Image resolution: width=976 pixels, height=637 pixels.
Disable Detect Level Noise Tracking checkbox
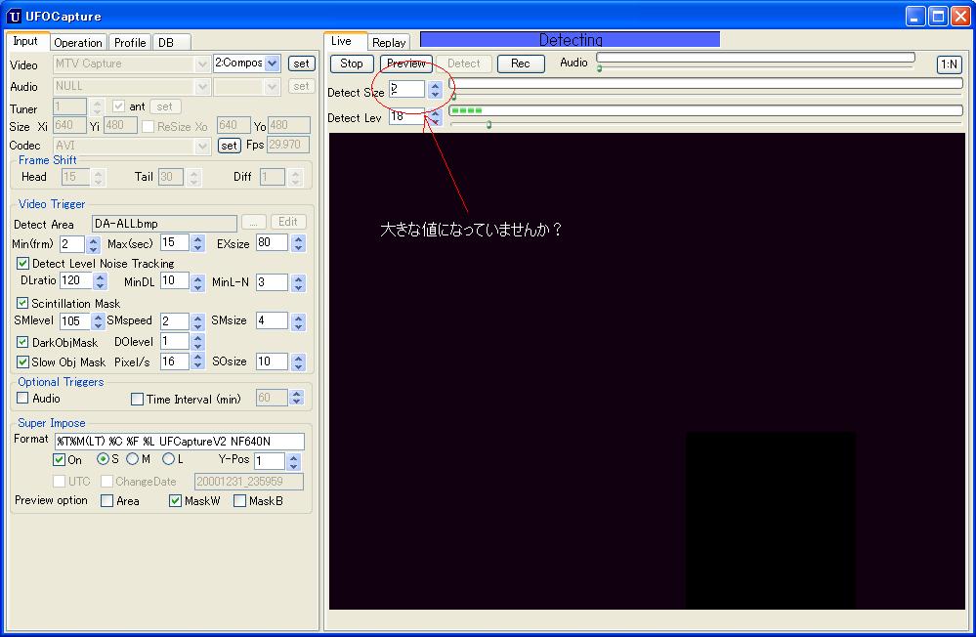coord(23,263)
